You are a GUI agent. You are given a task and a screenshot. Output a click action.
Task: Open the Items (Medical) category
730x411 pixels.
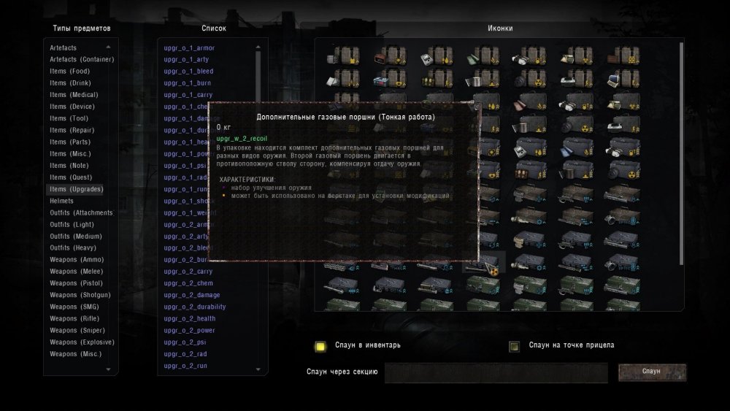74,94
